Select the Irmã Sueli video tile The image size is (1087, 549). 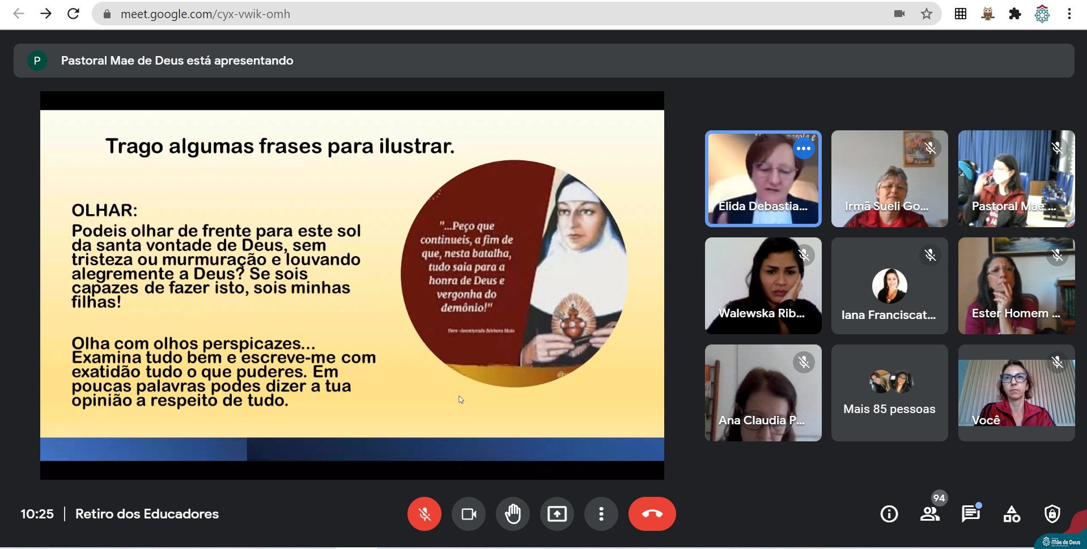click(889, 178)
